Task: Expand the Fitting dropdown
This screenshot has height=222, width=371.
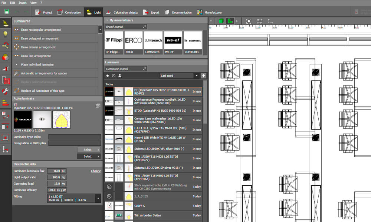Action: coord(98,198)
